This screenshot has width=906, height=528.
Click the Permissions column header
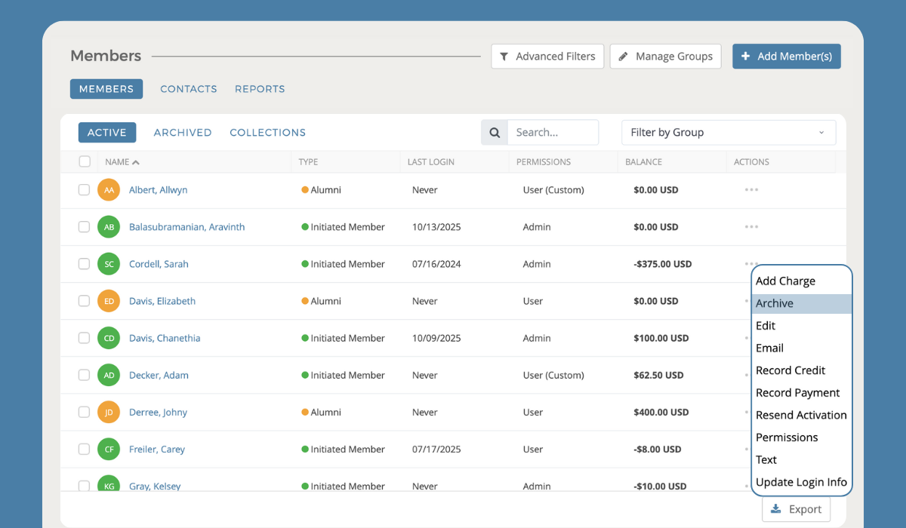[x=544, y=162]
